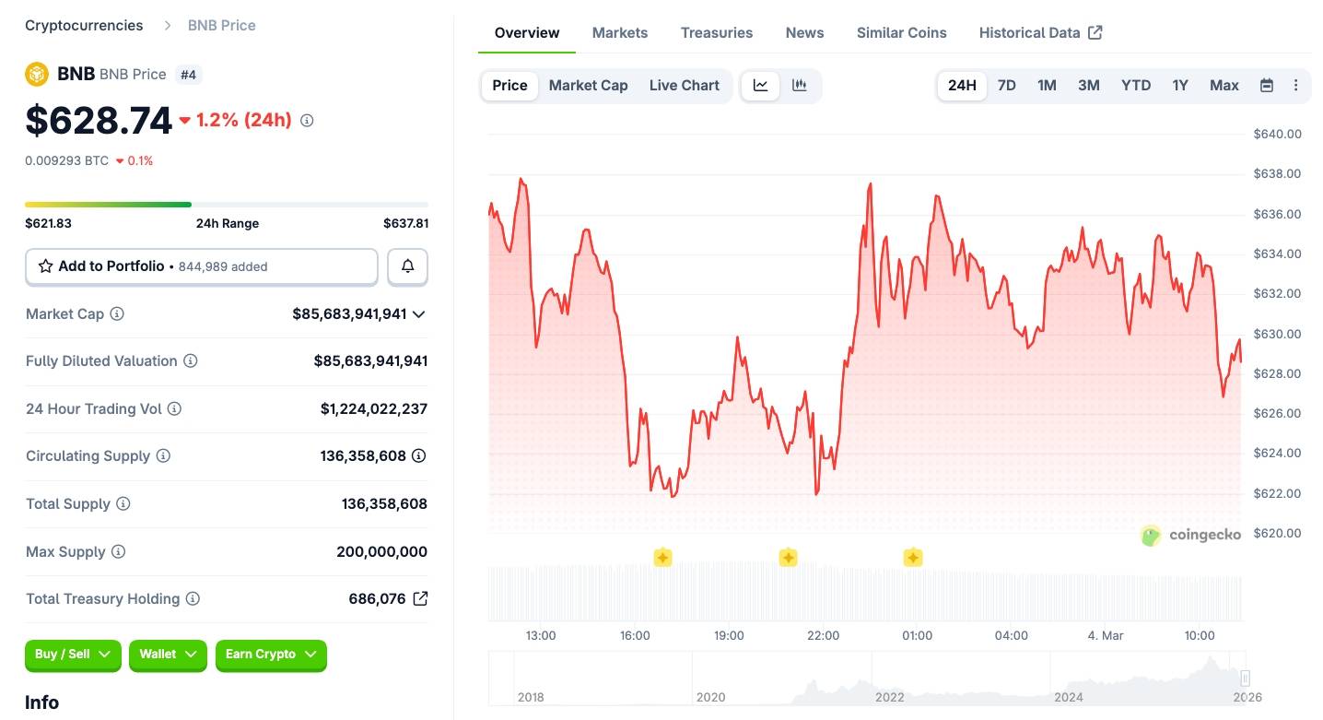Switch chart to Market Cap view
Screen dimensions: 1323x720
(x=588, y=85)
